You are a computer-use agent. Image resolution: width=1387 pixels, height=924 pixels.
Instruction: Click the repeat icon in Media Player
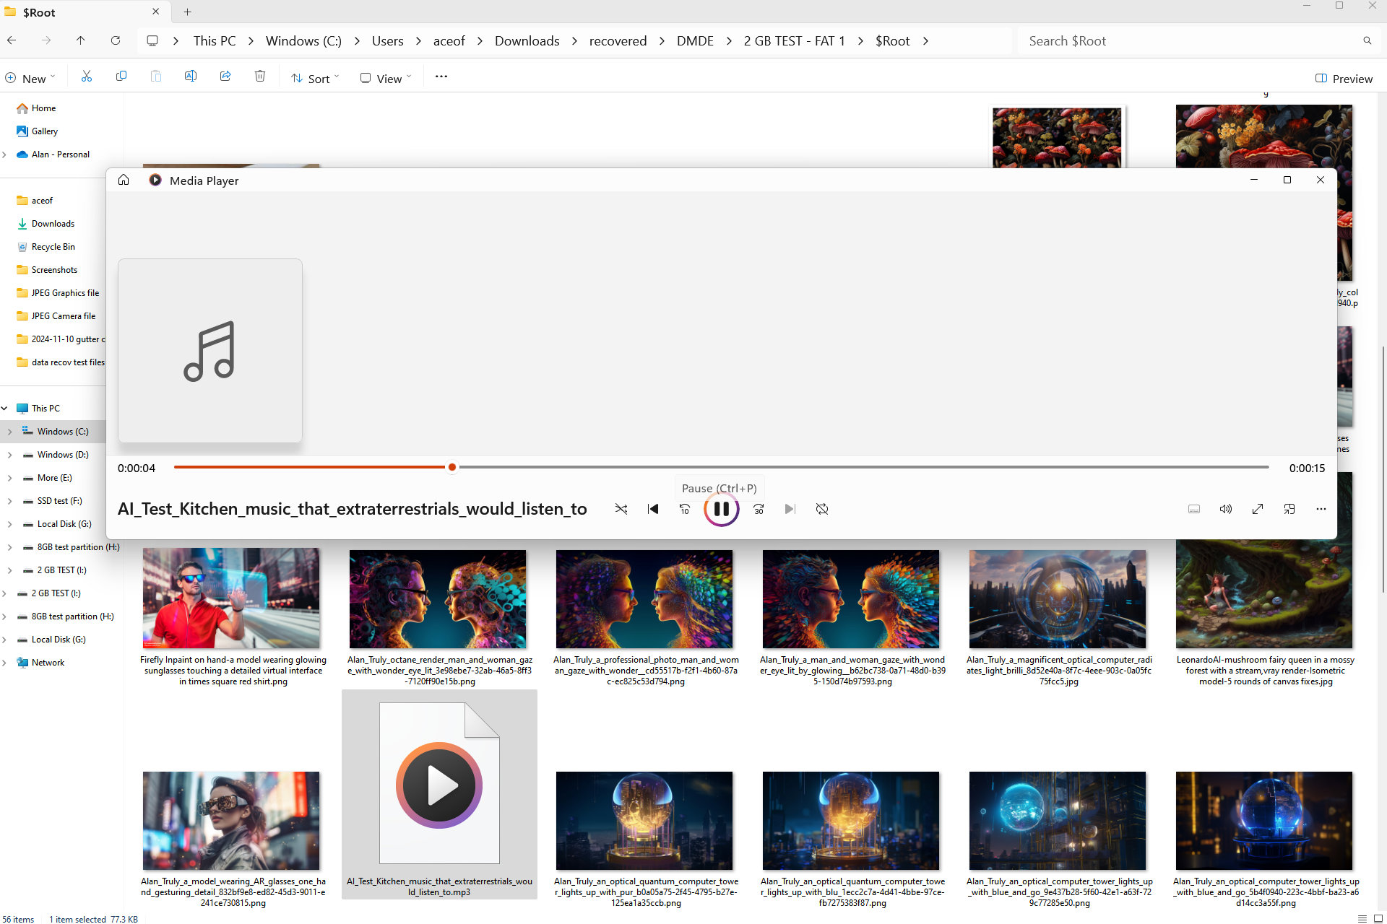coord(824,508)
